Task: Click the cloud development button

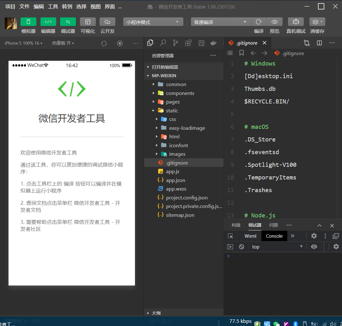Action: click(x=107, y=22)
